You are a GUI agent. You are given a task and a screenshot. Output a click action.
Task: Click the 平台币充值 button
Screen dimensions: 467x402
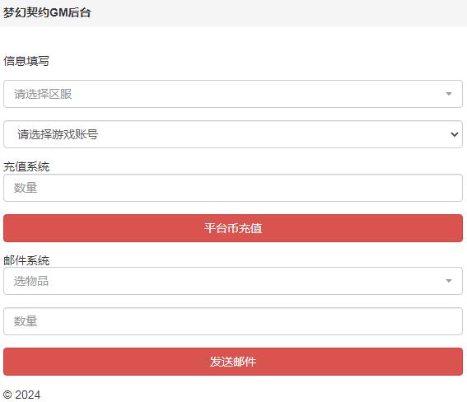[x=233, y=228]
